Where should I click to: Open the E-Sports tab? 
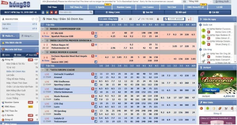click(100, 7)
